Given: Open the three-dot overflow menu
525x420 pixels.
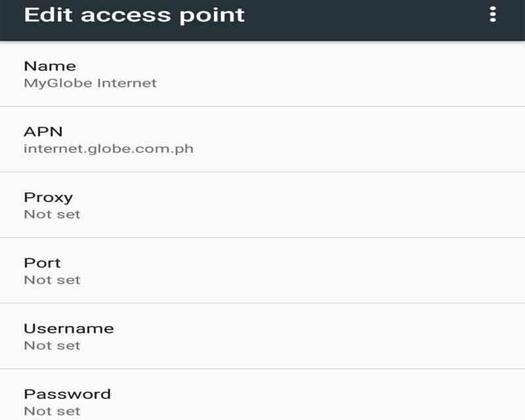Looking at the screenshot, I should [493, 14].
